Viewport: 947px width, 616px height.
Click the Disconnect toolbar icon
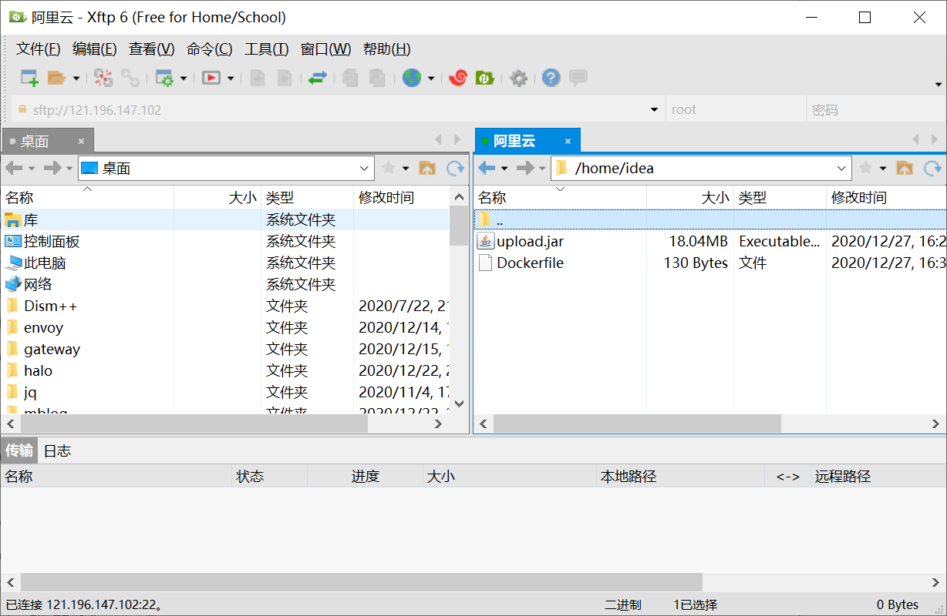click(x=103, y=78)
